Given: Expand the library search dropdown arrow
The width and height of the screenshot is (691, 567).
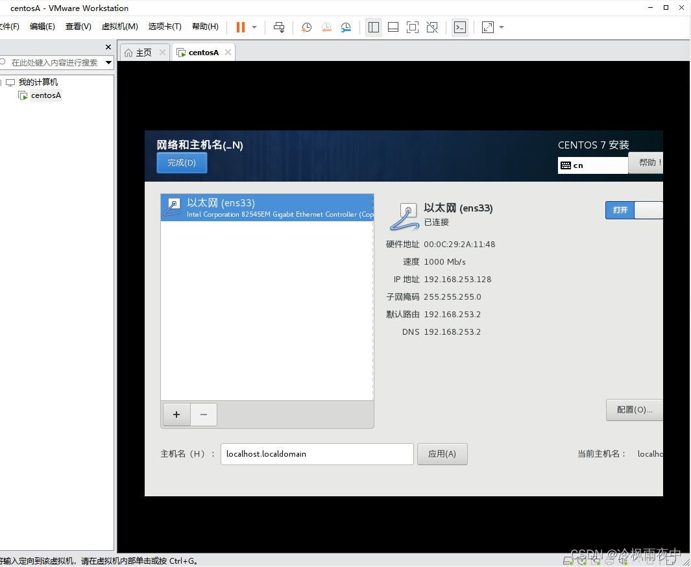Looking at the screenshot, I should click(108, 62).
